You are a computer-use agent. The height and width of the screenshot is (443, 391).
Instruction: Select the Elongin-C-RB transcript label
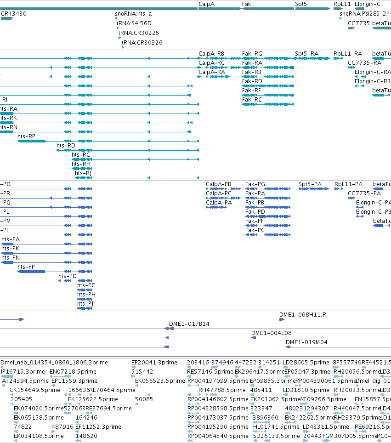[x=372, y=81]
